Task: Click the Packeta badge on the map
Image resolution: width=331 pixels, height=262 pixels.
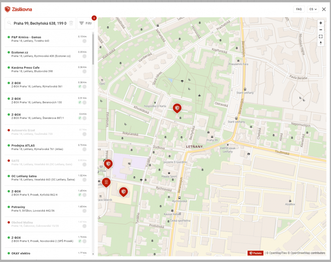Action: (256, 253)
